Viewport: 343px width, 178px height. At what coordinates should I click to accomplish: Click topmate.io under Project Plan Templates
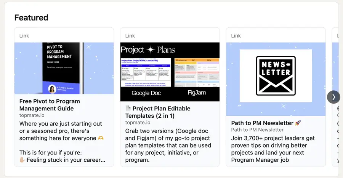click(138, 123)
